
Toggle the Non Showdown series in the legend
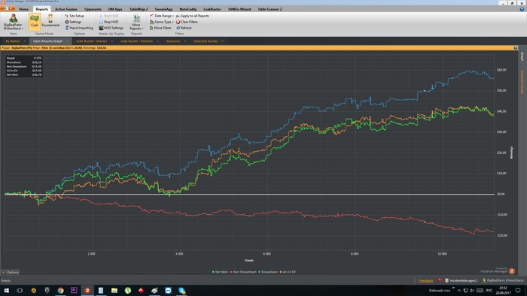(243, 272)
